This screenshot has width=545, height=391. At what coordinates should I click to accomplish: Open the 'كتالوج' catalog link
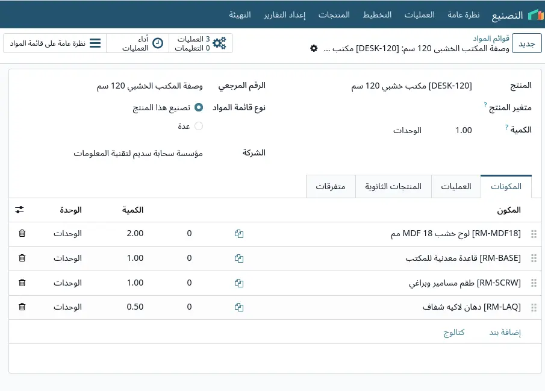pos(454,333)
